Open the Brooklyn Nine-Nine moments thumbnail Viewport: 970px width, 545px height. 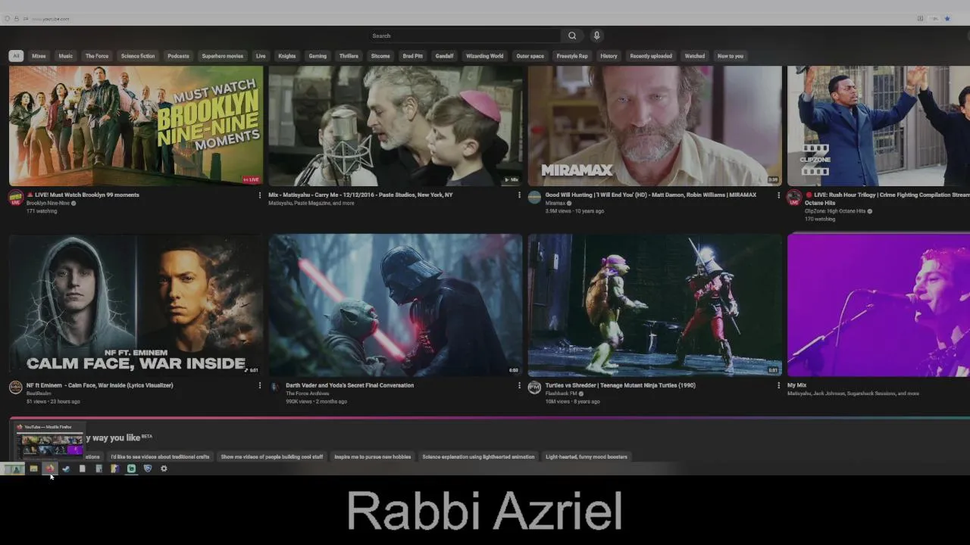(136, 126)
